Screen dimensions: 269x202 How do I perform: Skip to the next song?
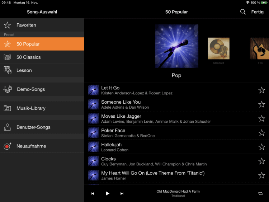pos(122,194)
